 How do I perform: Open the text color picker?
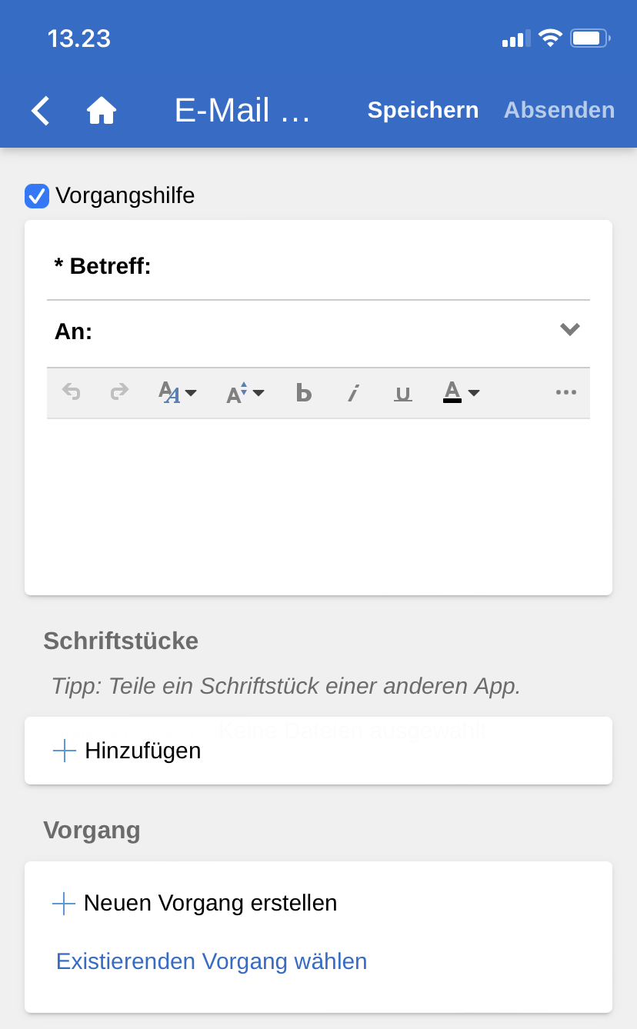pos(461,393)
